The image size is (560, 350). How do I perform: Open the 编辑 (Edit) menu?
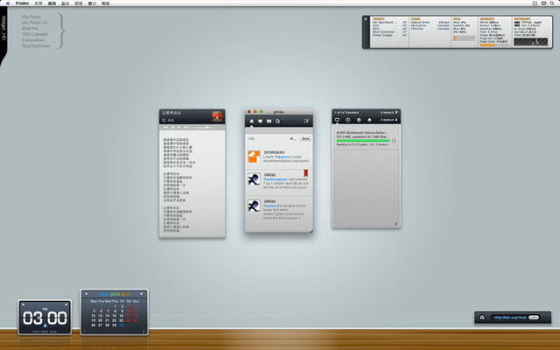coord(52,3)
